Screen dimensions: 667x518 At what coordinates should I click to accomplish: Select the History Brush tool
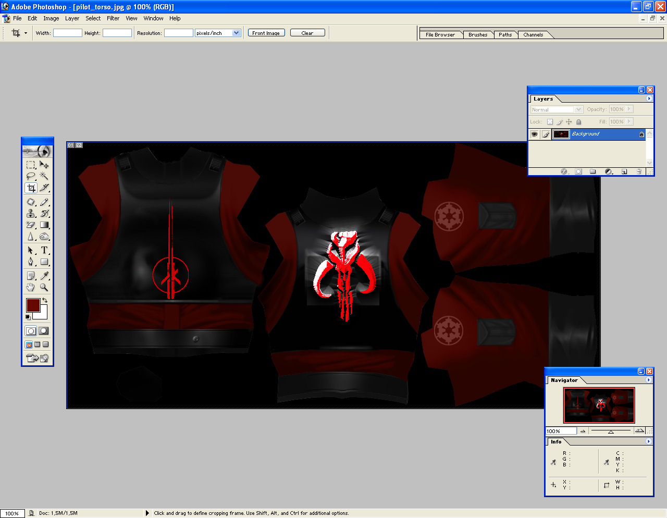click(x=44, y=214)
